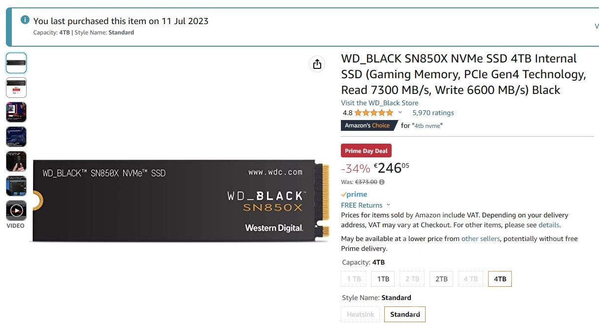Screen dimensions: 599x332
Task: Click the other sellers link
Action: [x=480, y=239]
